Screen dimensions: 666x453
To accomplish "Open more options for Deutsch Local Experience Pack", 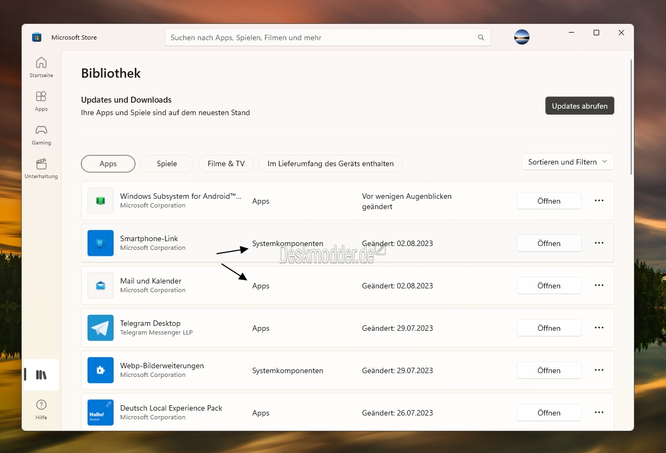I will 599,413.
